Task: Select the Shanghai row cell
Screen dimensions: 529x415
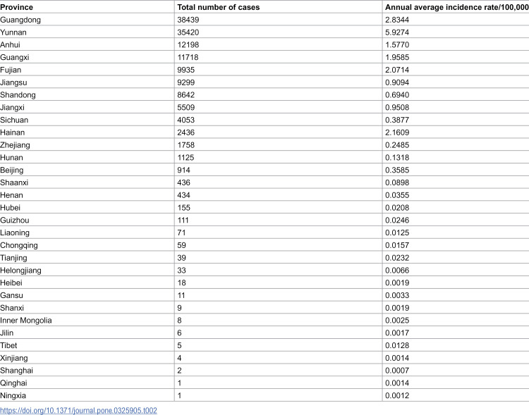Action: click(16, 371)
